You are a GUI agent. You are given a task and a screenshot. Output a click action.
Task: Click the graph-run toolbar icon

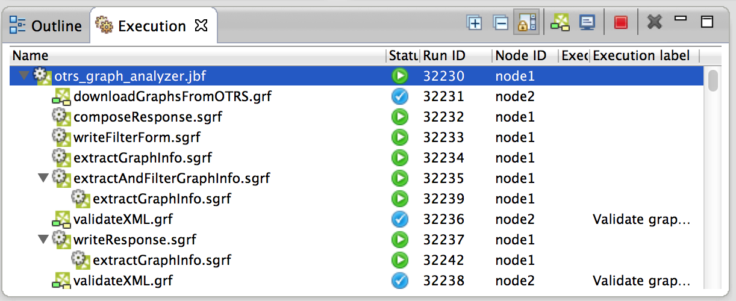[560, 23]
